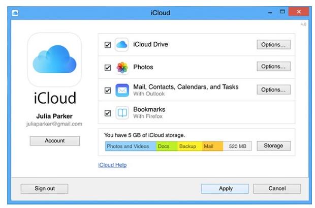
Task: Click the orange Mail storage segment
Action: coord(212,146)
